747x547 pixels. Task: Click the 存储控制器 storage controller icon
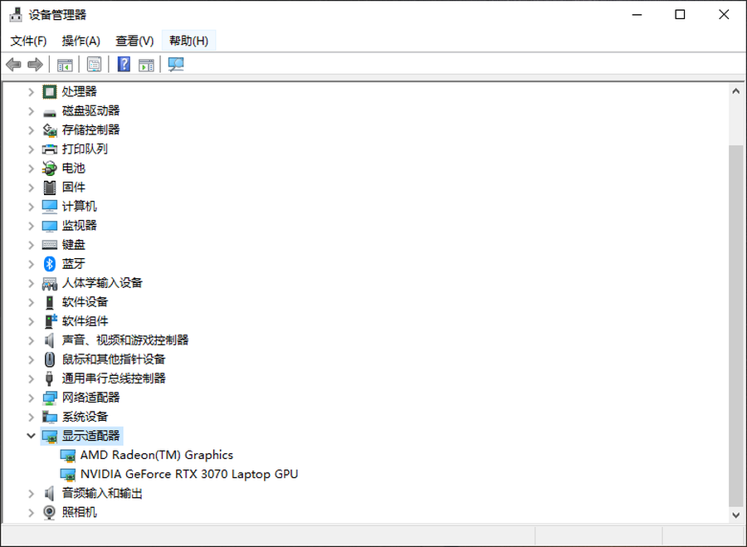(x=50, y=130)
